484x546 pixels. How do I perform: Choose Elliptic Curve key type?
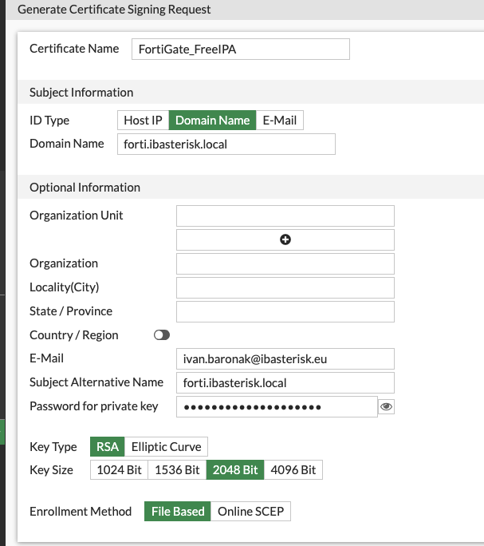pyautogui.click(x=166, y=447)
